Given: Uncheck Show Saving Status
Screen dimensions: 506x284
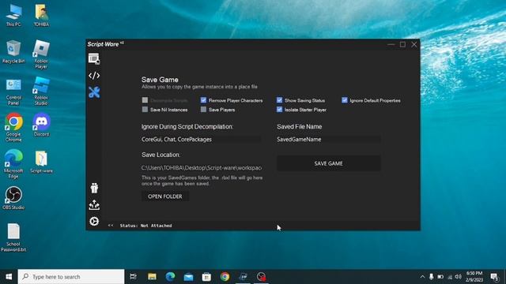Looking at the screenshot, I should point(279,100).
